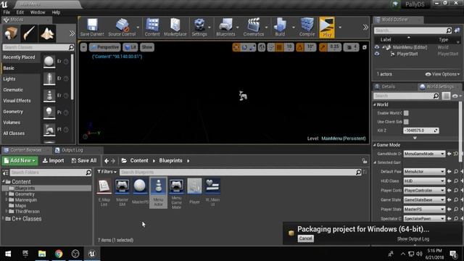Select the Geometry folder in tree
The image size is (464, 261).
25,194
